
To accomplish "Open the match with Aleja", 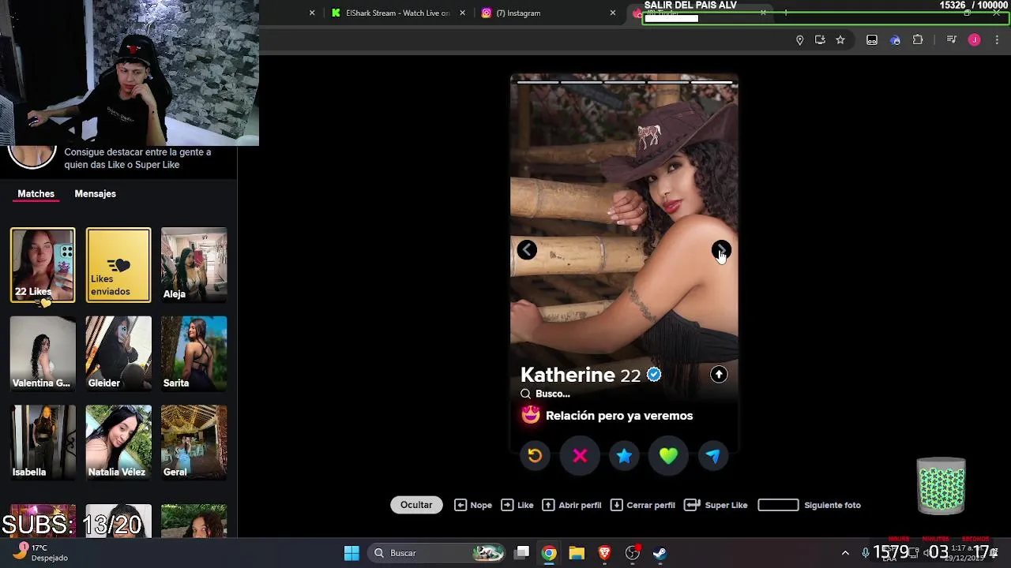I will click(x=194, y=265).
